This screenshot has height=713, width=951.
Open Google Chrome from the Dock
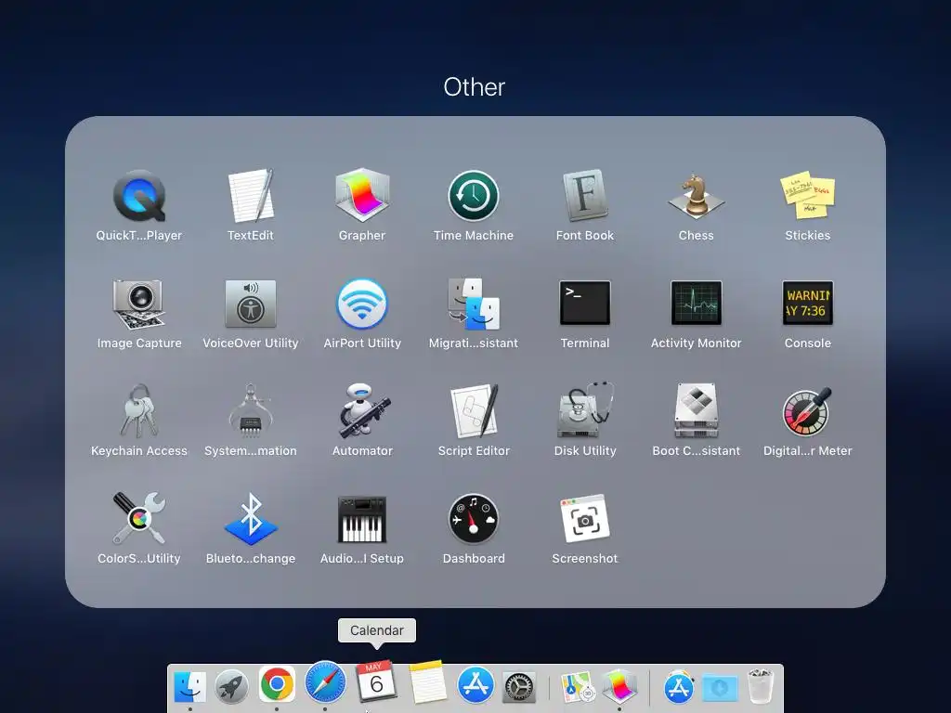click(277, 684)
